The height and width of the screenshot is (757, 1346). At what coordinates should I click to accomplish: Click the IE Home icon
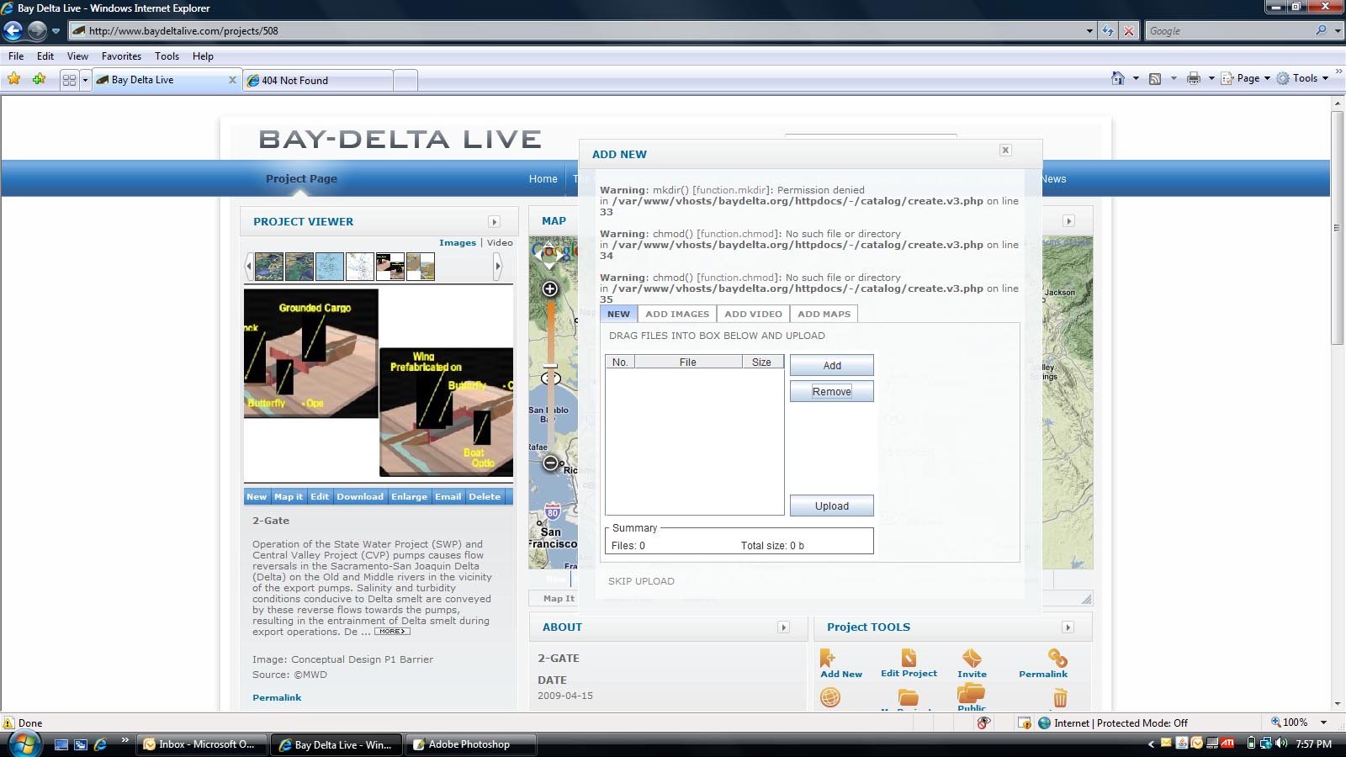click(x=1118, y=78)
